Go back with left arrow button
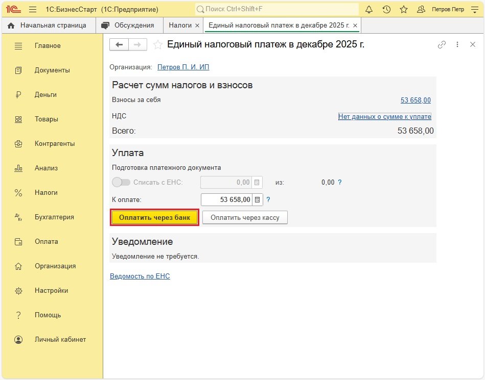 [x=119, y=45]
